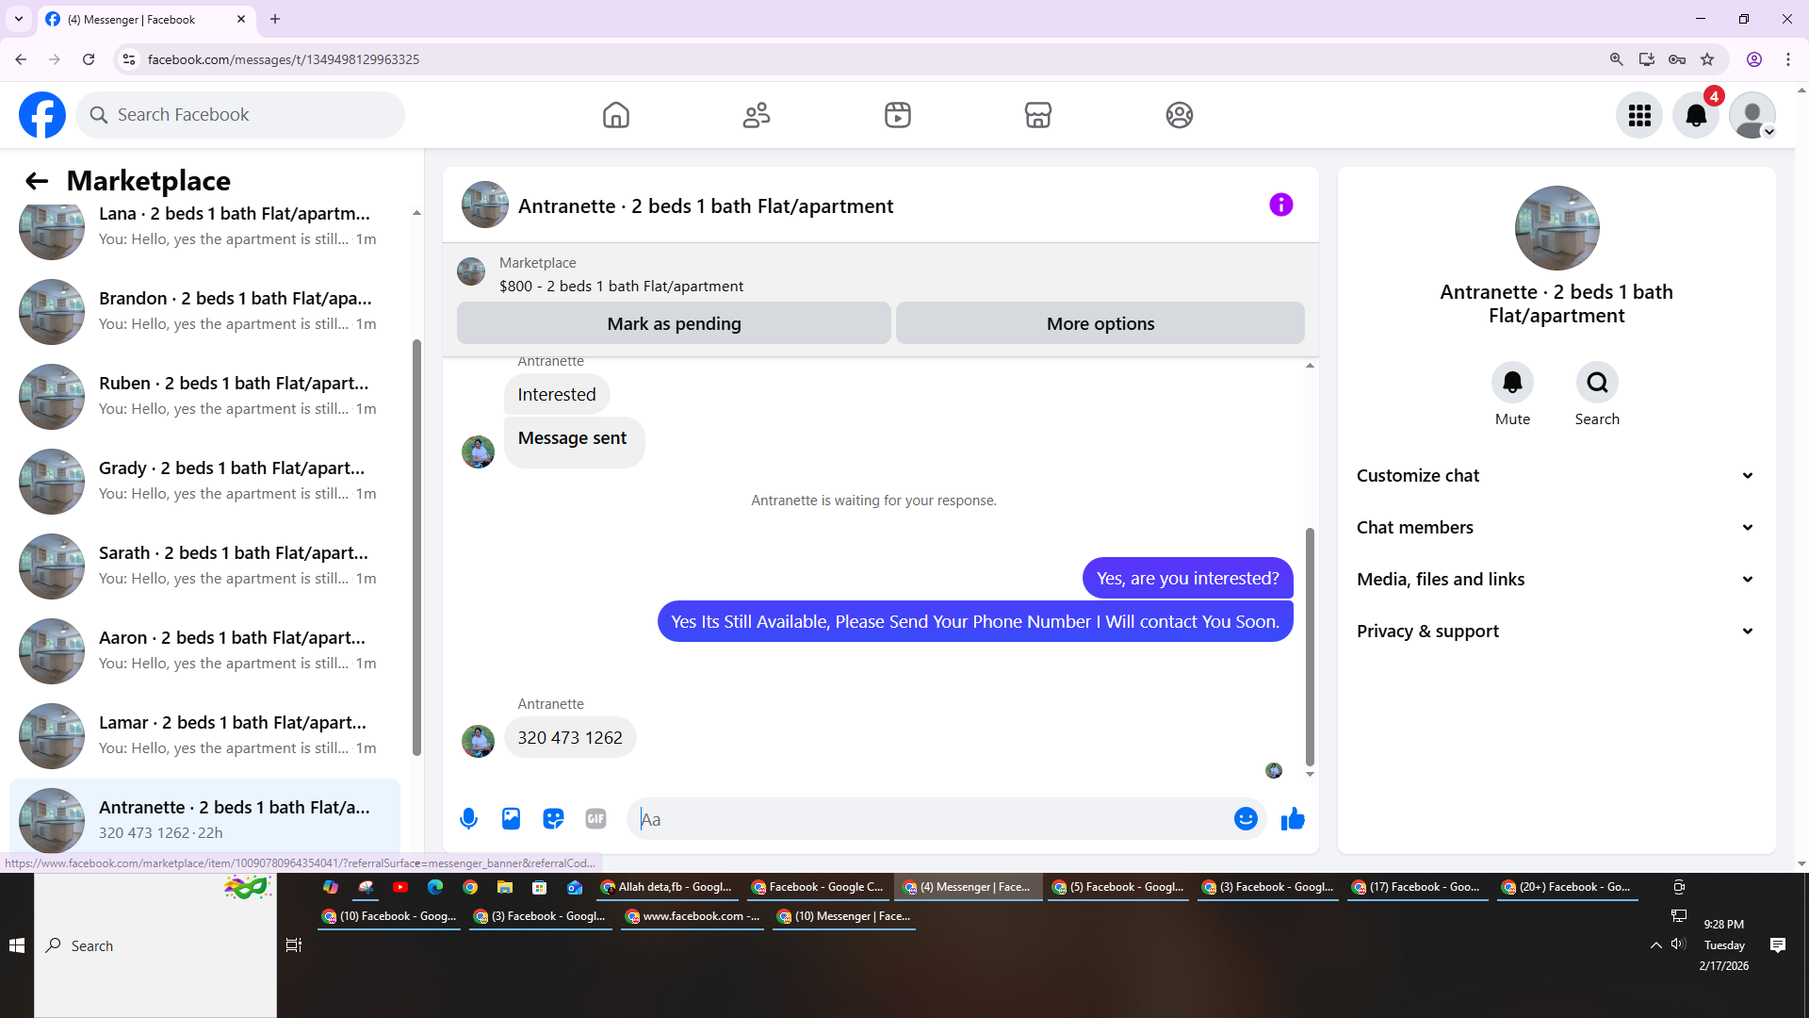Click the Mark as pending button
Screen dimensions: 1809x1018
click(x=674, y=323)
